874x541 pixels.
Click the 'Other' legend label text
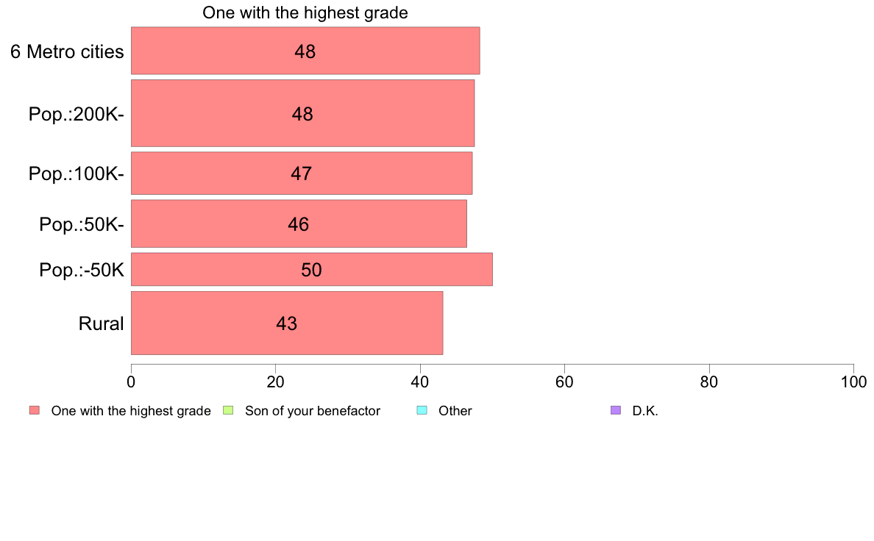(x=455, y=411)
